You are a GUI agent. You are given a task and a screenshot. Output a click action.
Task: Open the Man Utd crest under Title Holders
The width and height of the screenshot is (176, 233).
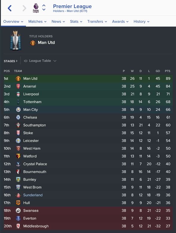coord(33,43)
